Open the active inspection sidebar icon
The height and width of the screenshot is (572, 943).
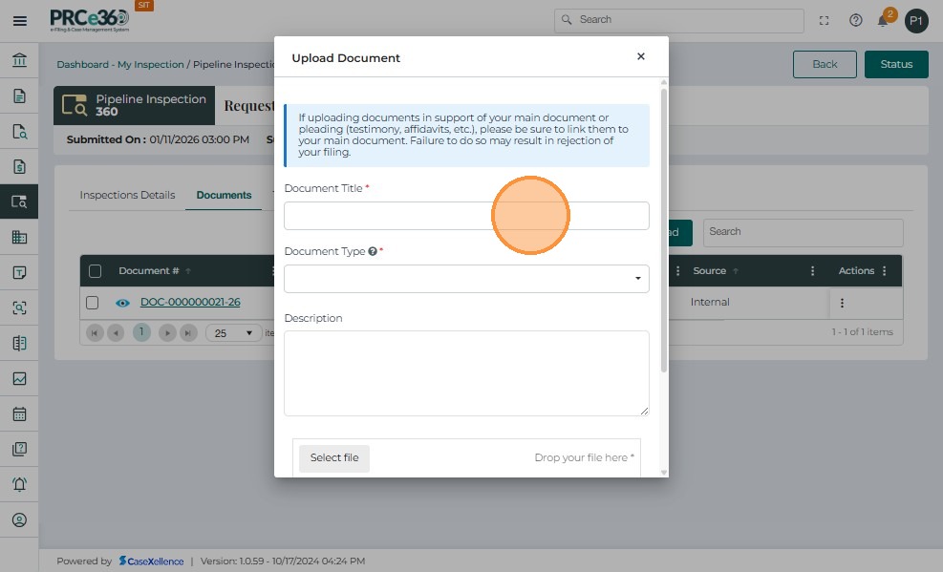click(19, 201)
